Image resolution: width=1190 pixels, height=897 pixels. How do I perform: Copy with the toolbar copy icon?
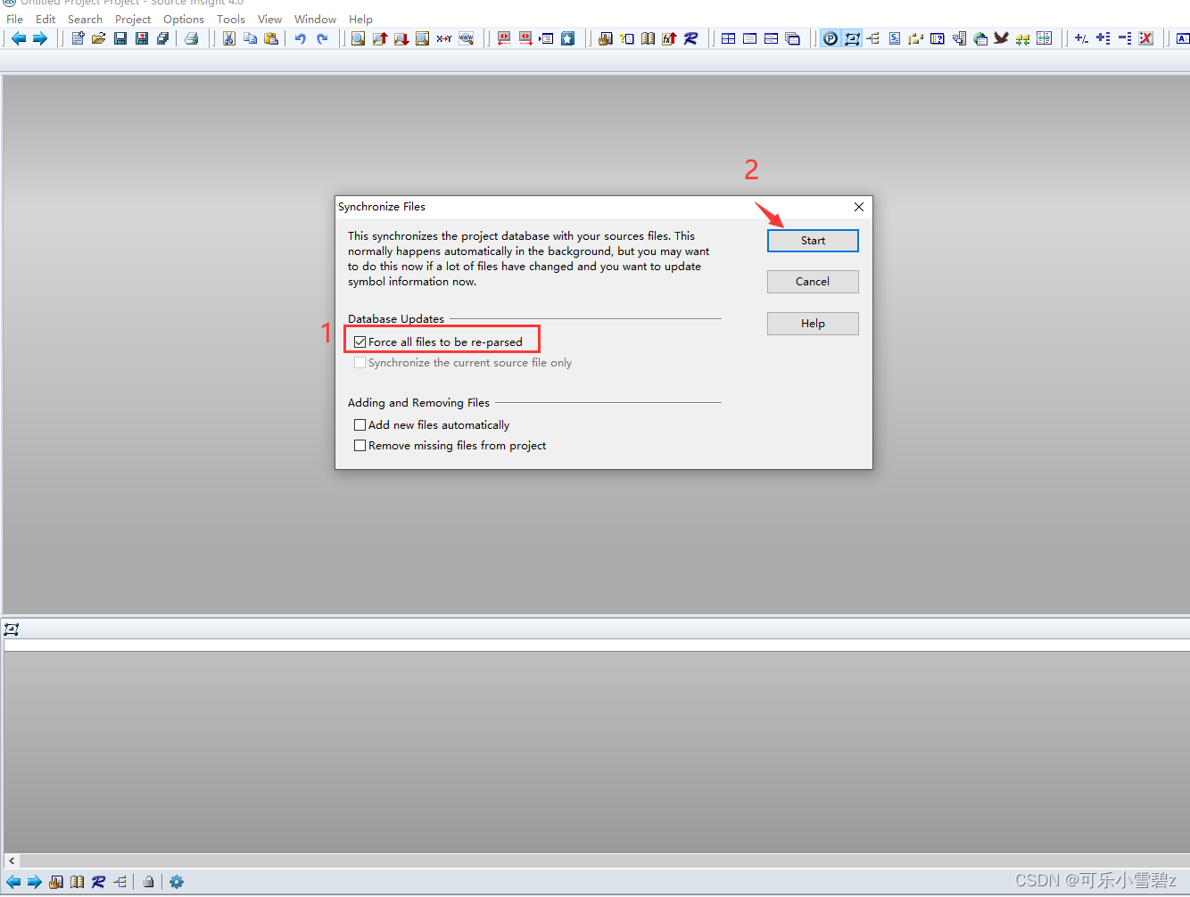pos(251,38)
